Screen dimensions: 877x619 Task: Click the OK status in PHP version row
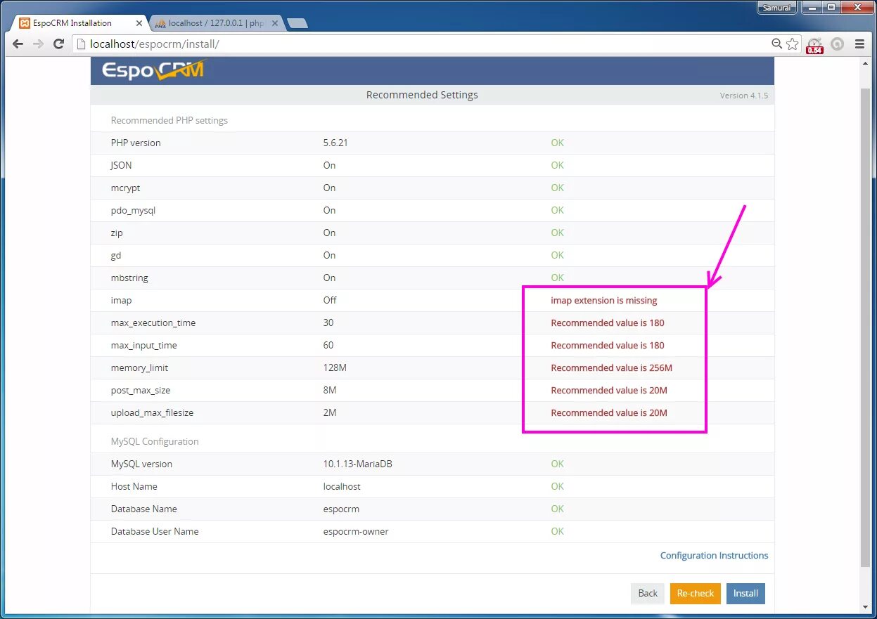coord(558,143)
